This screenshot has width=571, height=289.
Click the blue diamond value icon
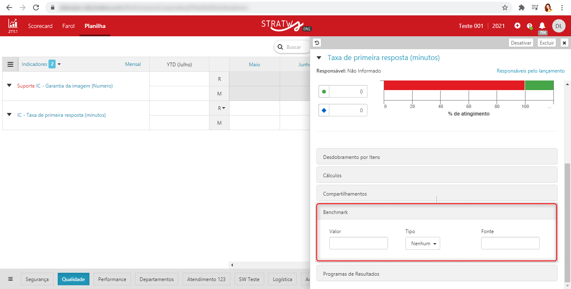[324, 110]
